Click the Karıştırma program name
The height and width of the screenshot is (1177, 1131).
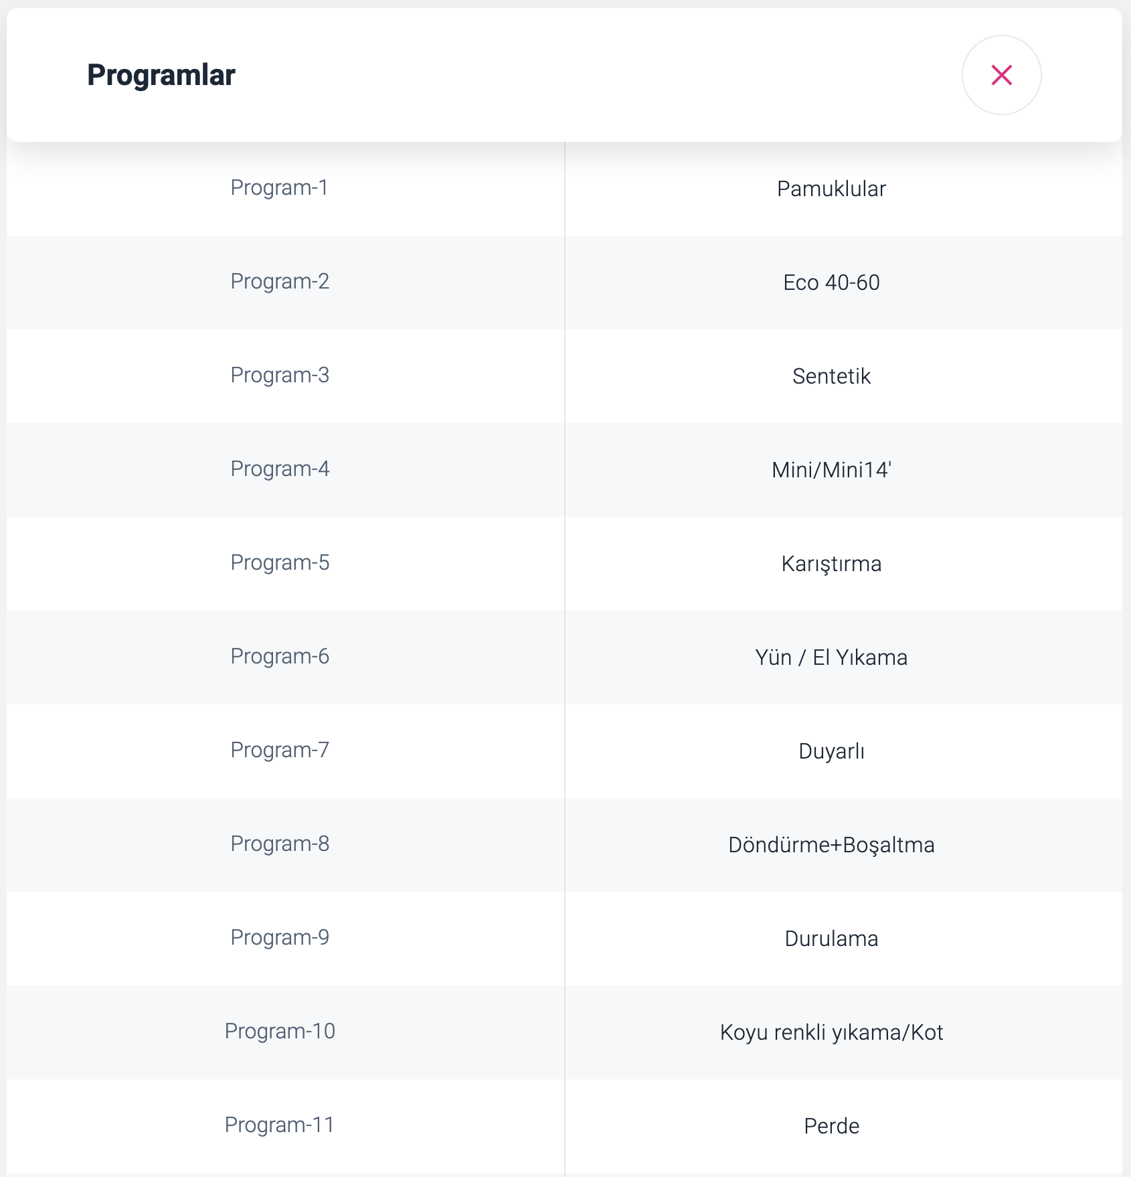[x=831, y=564]
